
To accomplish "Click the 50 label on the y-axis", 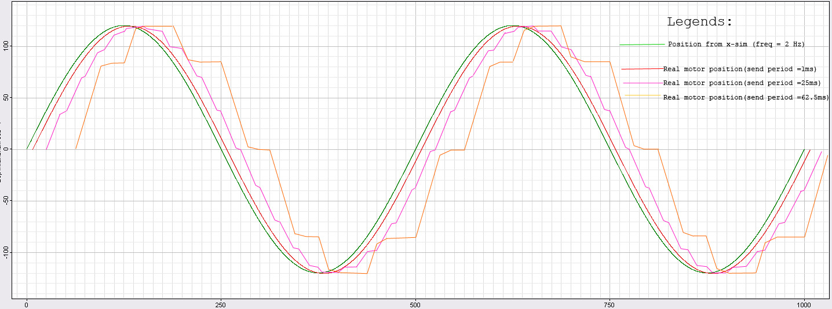I will point(5,98).
